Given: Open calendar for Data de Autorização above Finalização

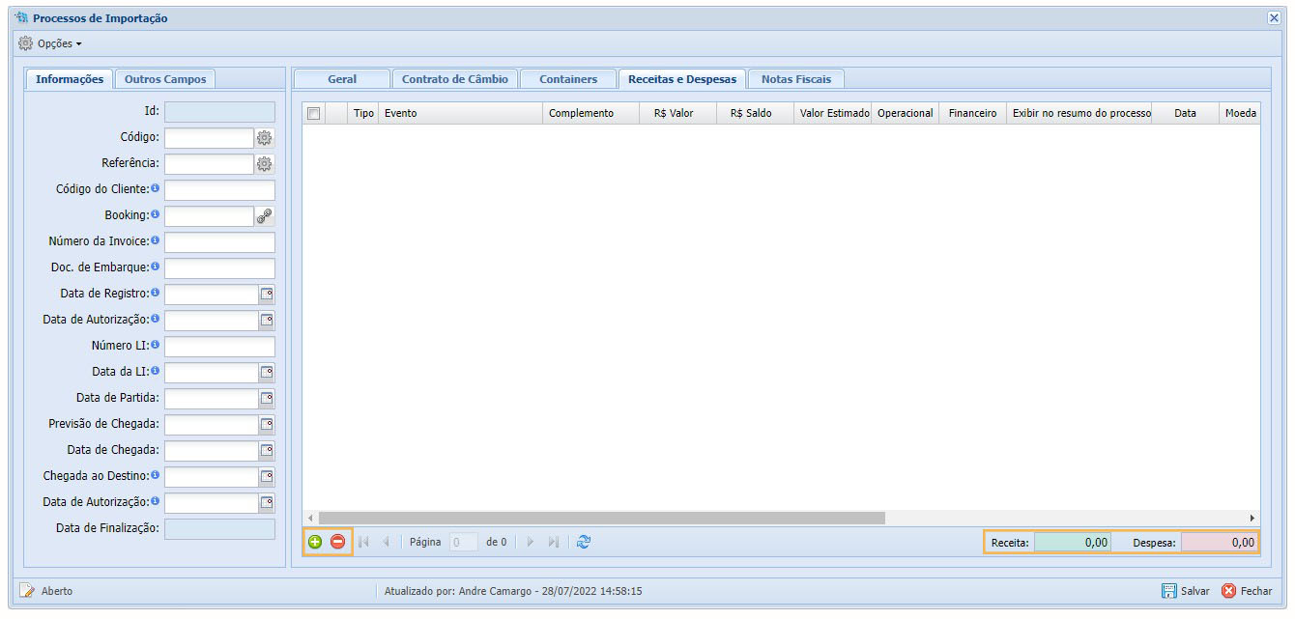Looking at the screenshot, I should point(267,503).
